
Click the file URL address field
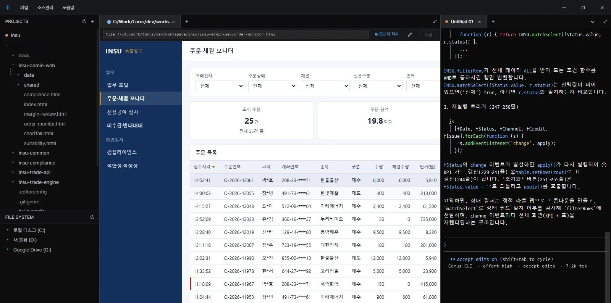click(236, 34)
